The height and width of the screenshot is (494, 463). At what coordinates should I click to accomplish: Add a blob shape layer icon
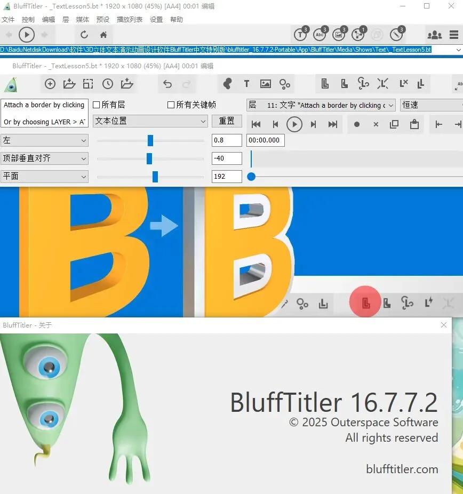click(x=227, y=83)
